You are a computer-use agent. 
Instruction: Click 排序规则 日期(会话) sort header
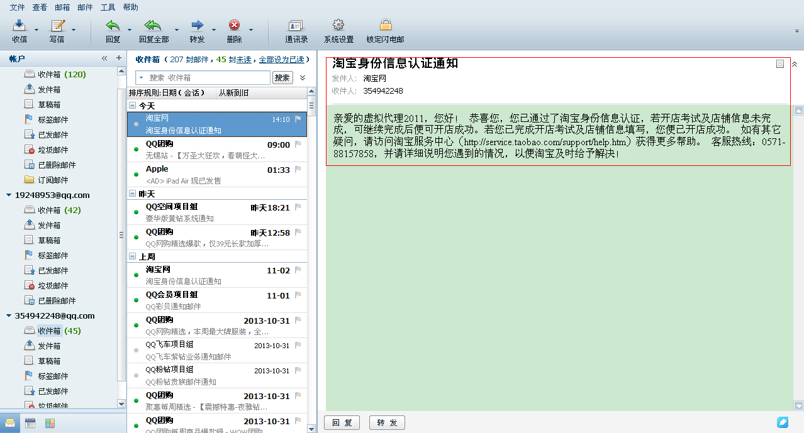[x=170, y=93]
